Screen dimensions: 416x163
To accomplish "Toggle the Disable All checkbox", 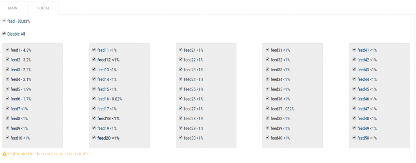I will click(x=4, y=34).
